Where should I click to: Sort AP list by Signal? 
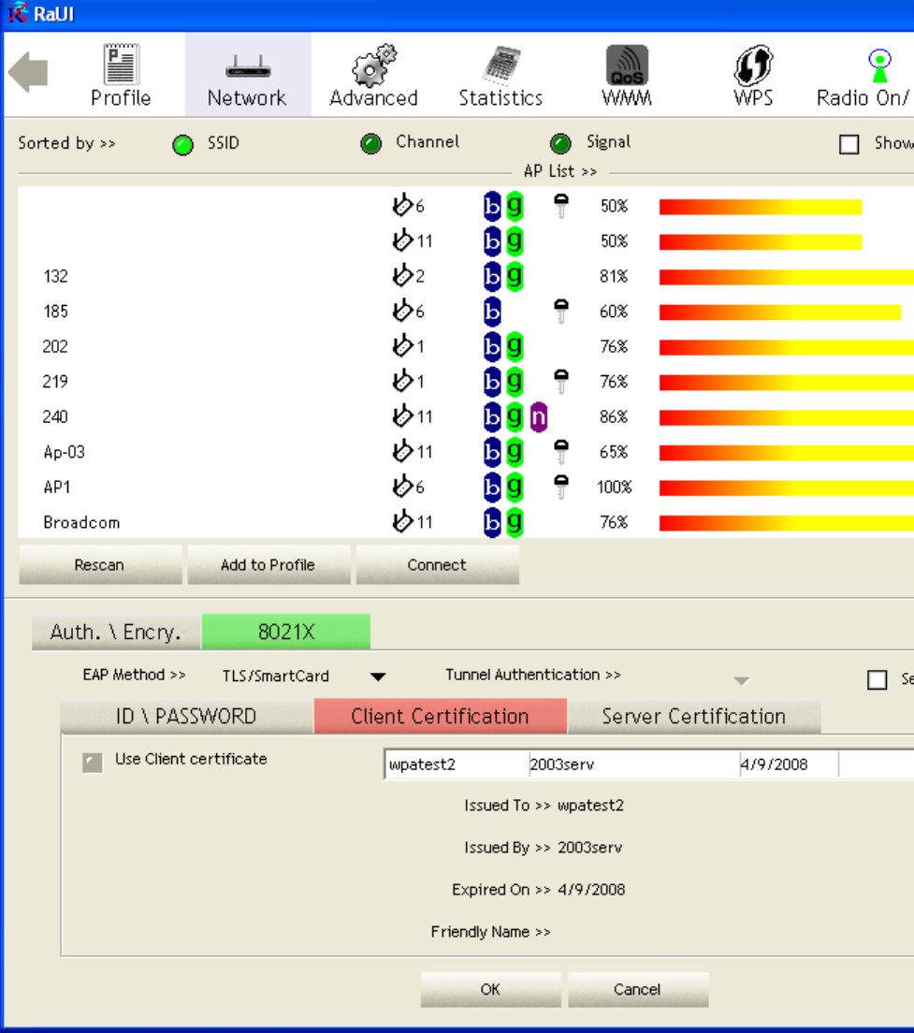(x=560, y=144)
